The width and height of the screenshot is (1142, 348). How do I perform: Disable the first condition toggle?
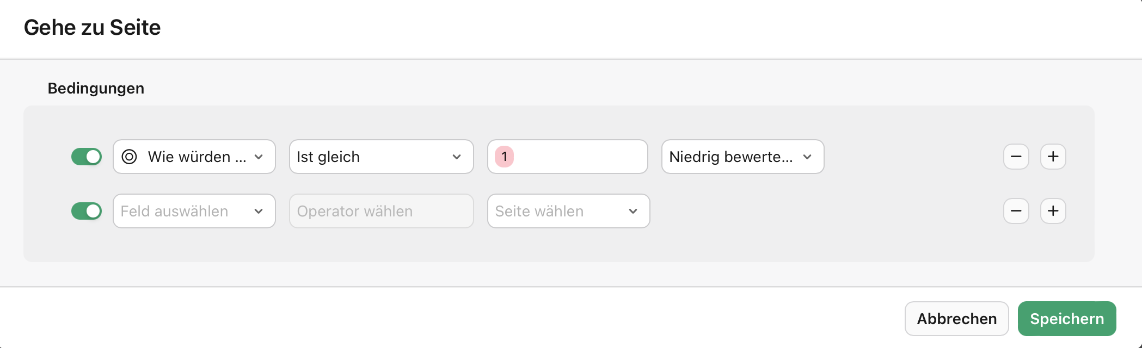(87, 157)
